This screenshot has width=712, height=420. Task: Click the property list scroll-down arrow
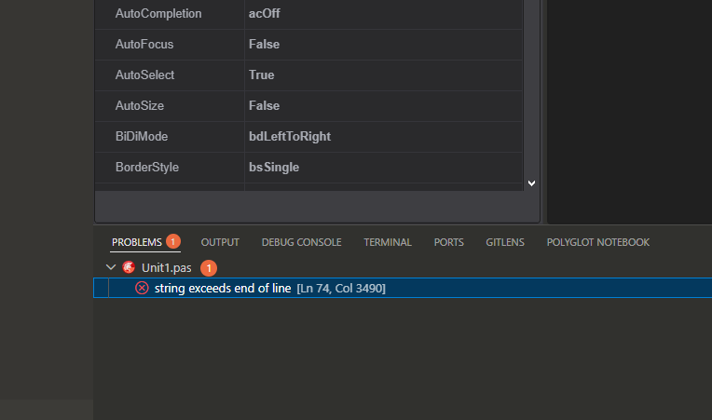(531, 183)
